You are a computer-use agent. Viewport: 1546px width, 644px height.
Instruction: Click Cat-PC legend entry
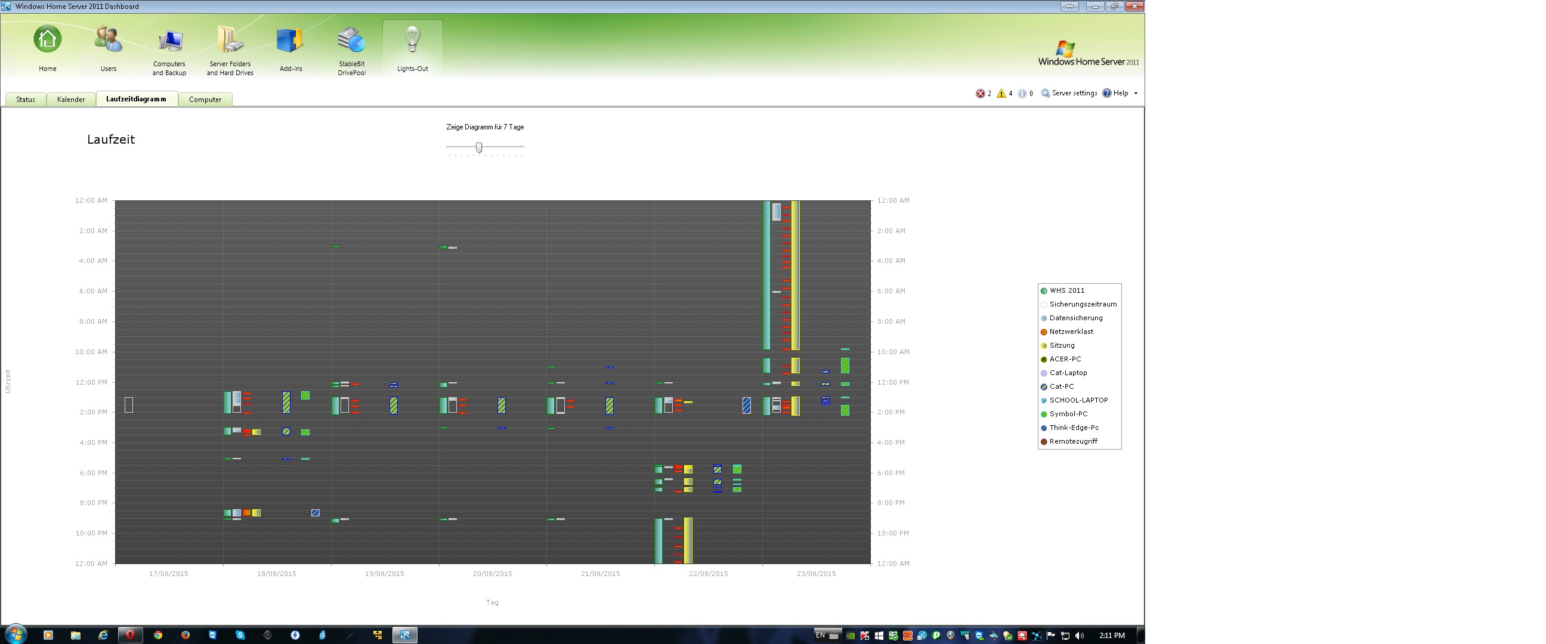click(x=1057, y=386)
